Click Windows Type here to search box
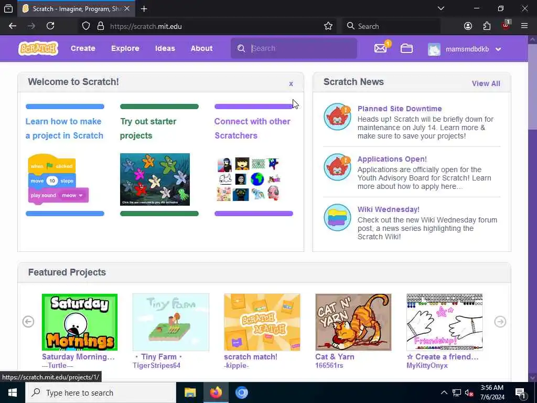This screenshot has width=537, height=403. coord(101,393)
